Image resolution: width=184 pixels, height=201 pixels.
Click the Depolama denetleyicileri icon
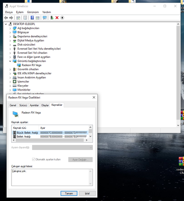point(15,36)
